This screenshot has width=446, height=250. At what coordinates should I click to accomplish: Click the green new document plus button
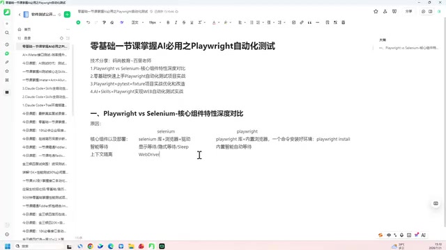67,15
